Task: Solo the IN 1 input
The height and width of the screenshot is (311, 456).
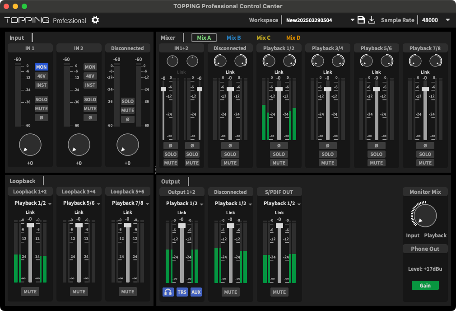Action: 41,99
